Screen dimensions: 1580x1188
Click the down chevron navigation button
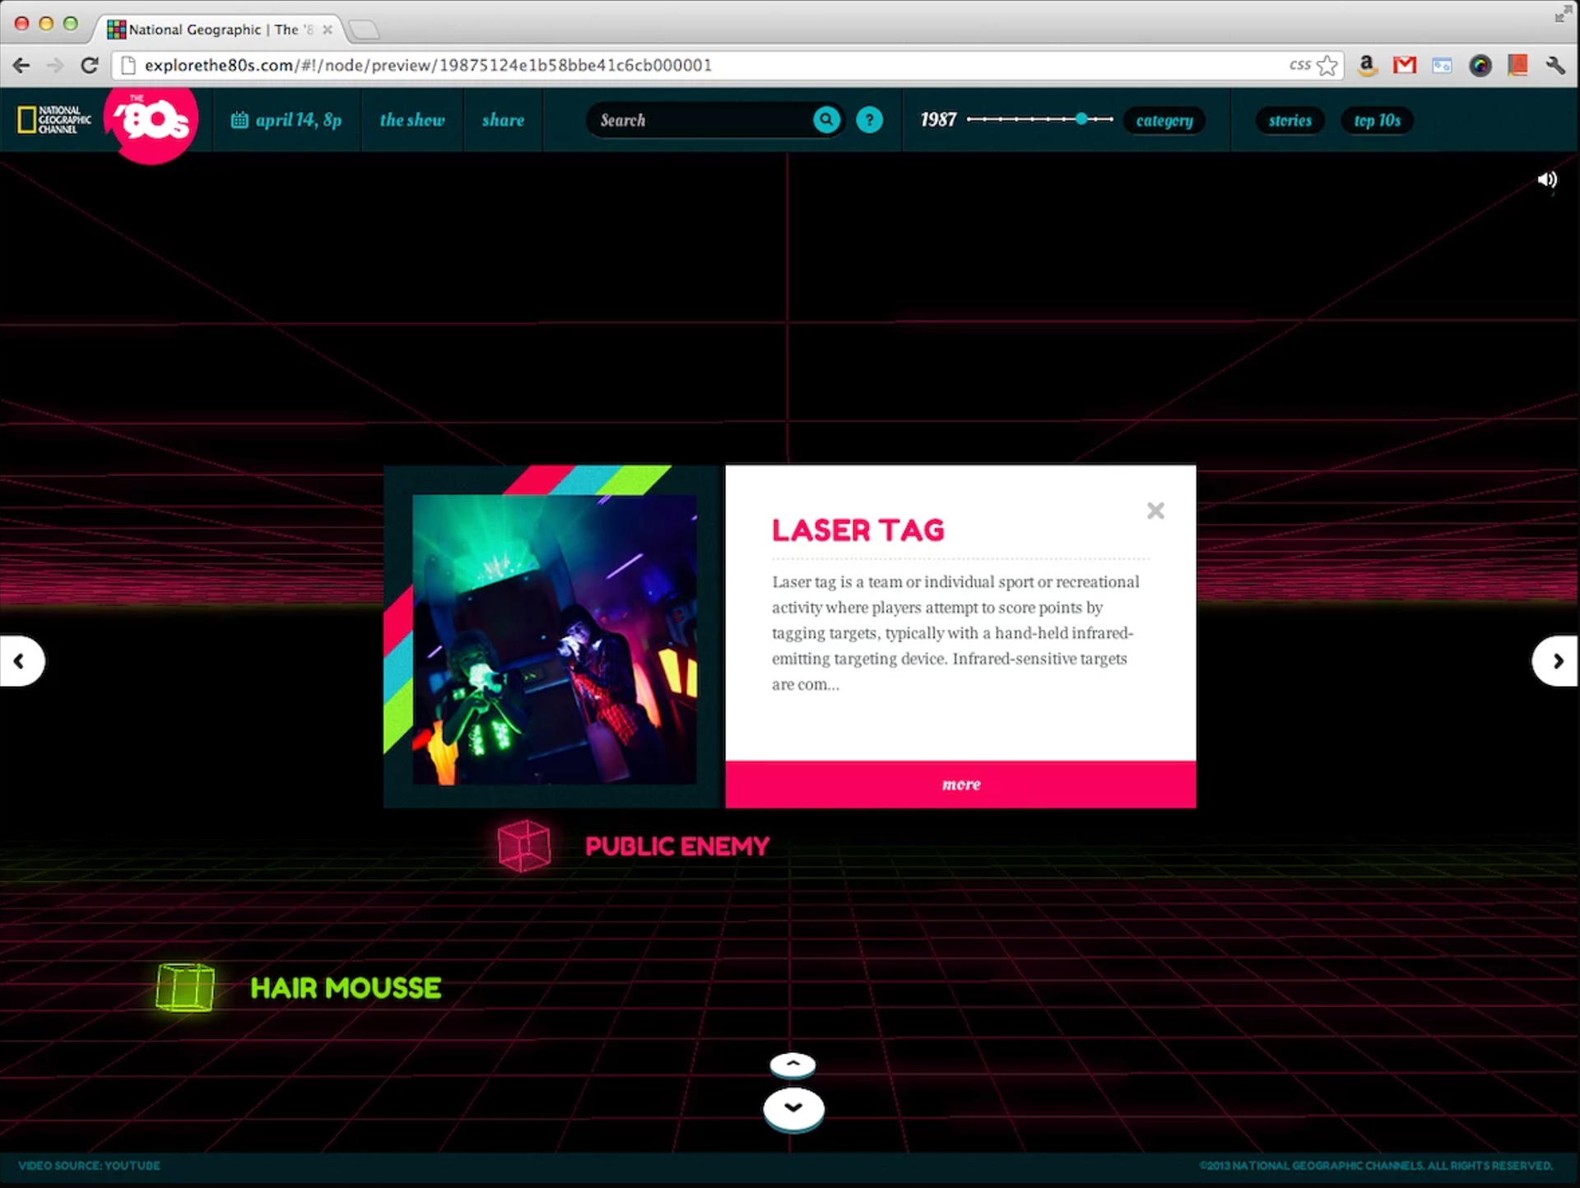(x=793, y=1108)
